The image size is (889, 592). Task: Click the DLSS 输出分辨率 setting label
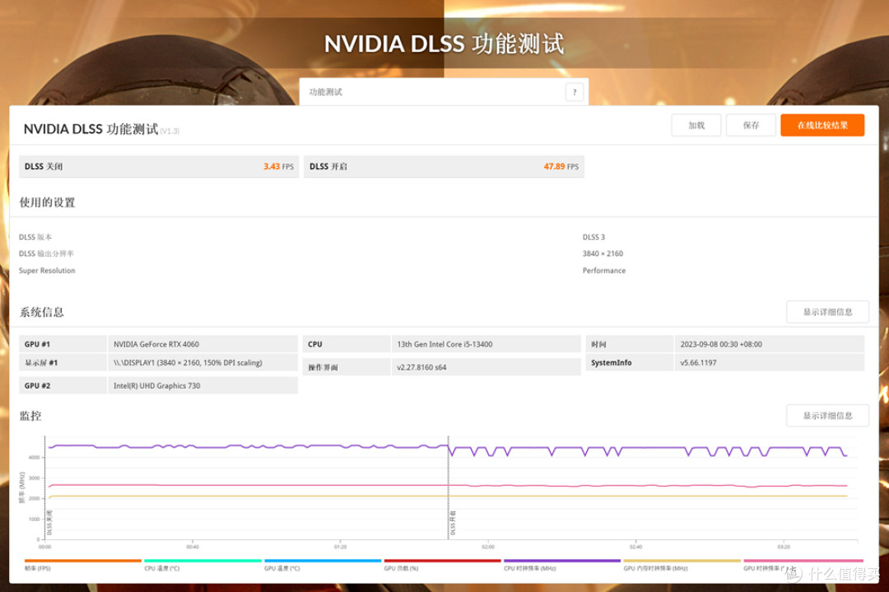(x=46, y=254)
